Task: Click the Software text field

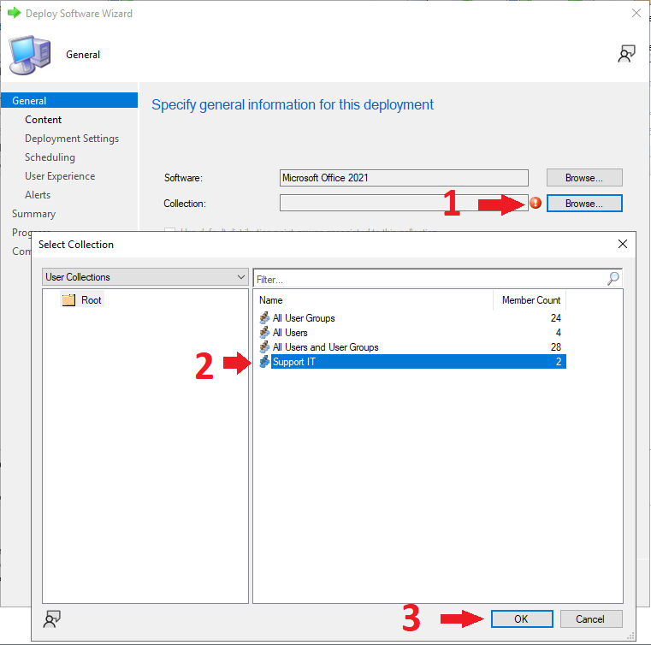Action: (404, 178)
